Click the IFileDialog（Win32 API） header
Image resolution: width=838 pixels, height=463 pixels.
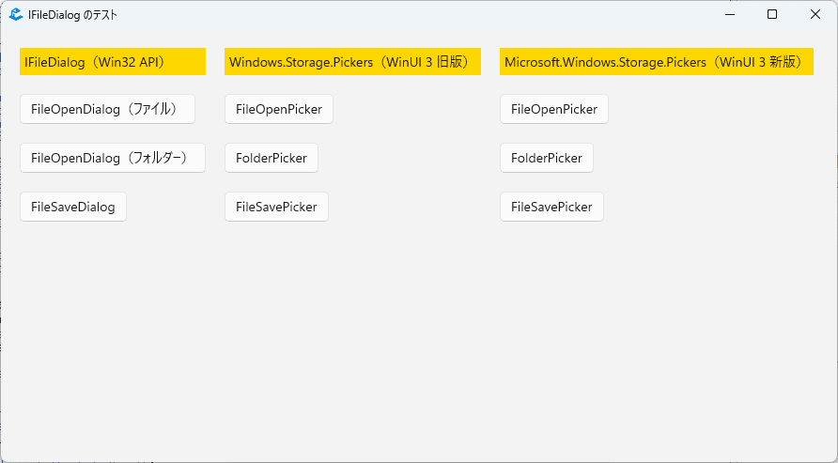coord(113,61)
